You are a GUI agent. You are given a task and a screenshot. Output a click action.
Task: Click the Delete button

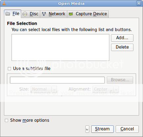point(122,47)
